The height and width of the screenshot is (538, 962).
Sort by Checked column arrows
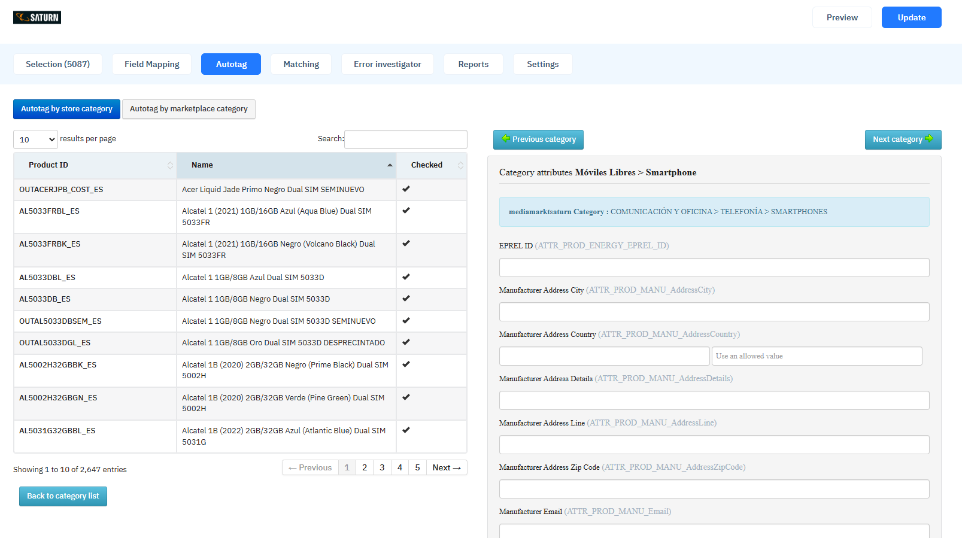pos(460,165)
